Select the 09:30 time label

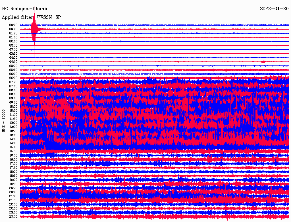point(13,102)
